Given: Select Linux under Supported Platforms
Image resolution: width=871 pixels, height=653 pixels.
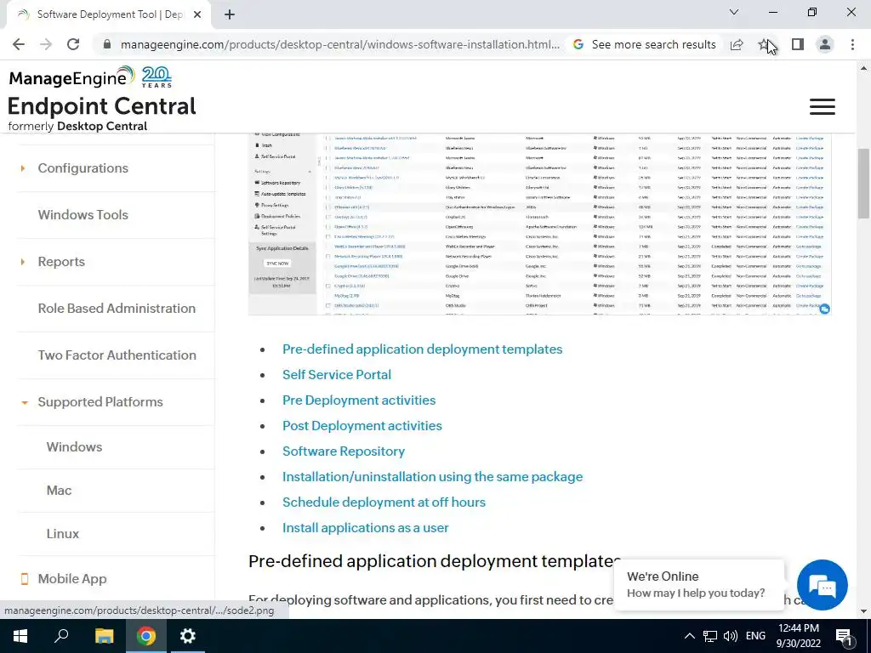Looking at the screenshot, I should point(63,534).
